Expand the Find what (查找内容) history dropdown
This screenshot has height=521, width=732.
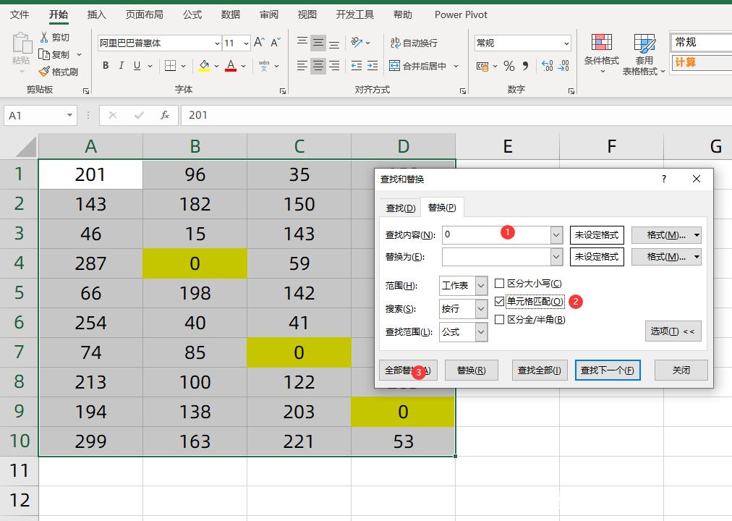click(556, 235)
